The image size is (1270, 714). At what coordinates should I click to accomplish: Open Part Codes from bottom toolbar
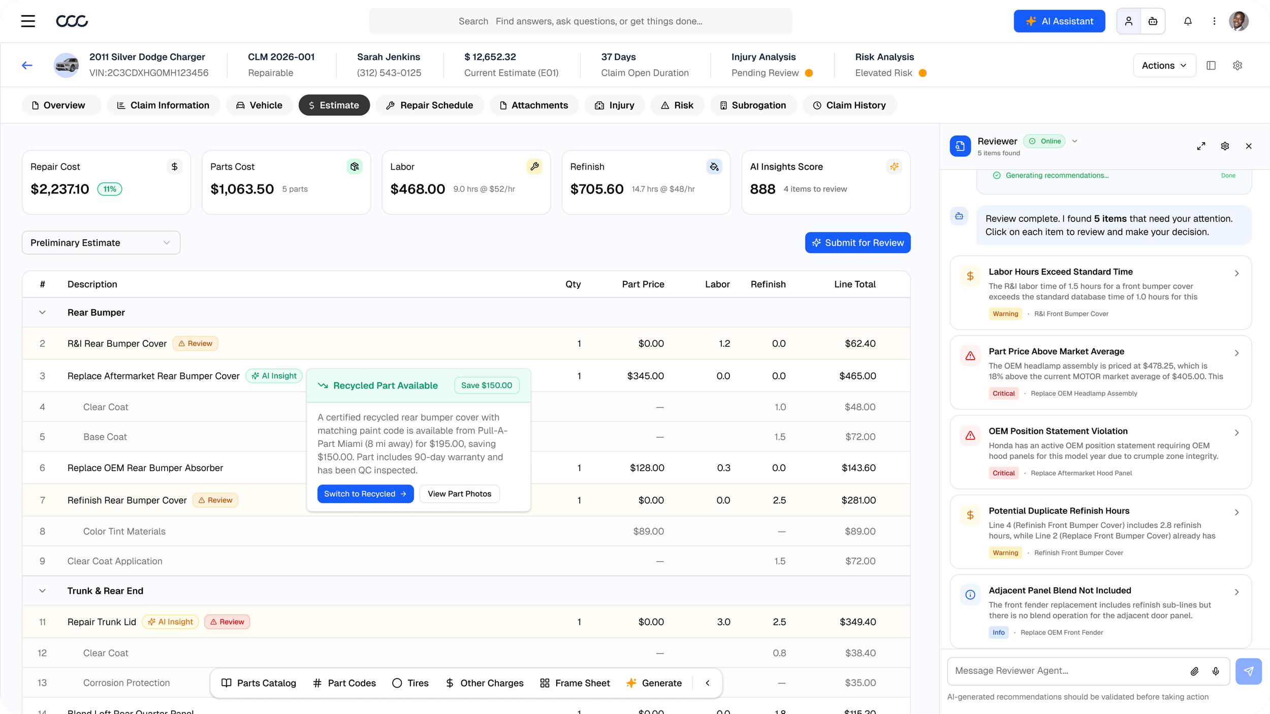[x=344, y=683]
